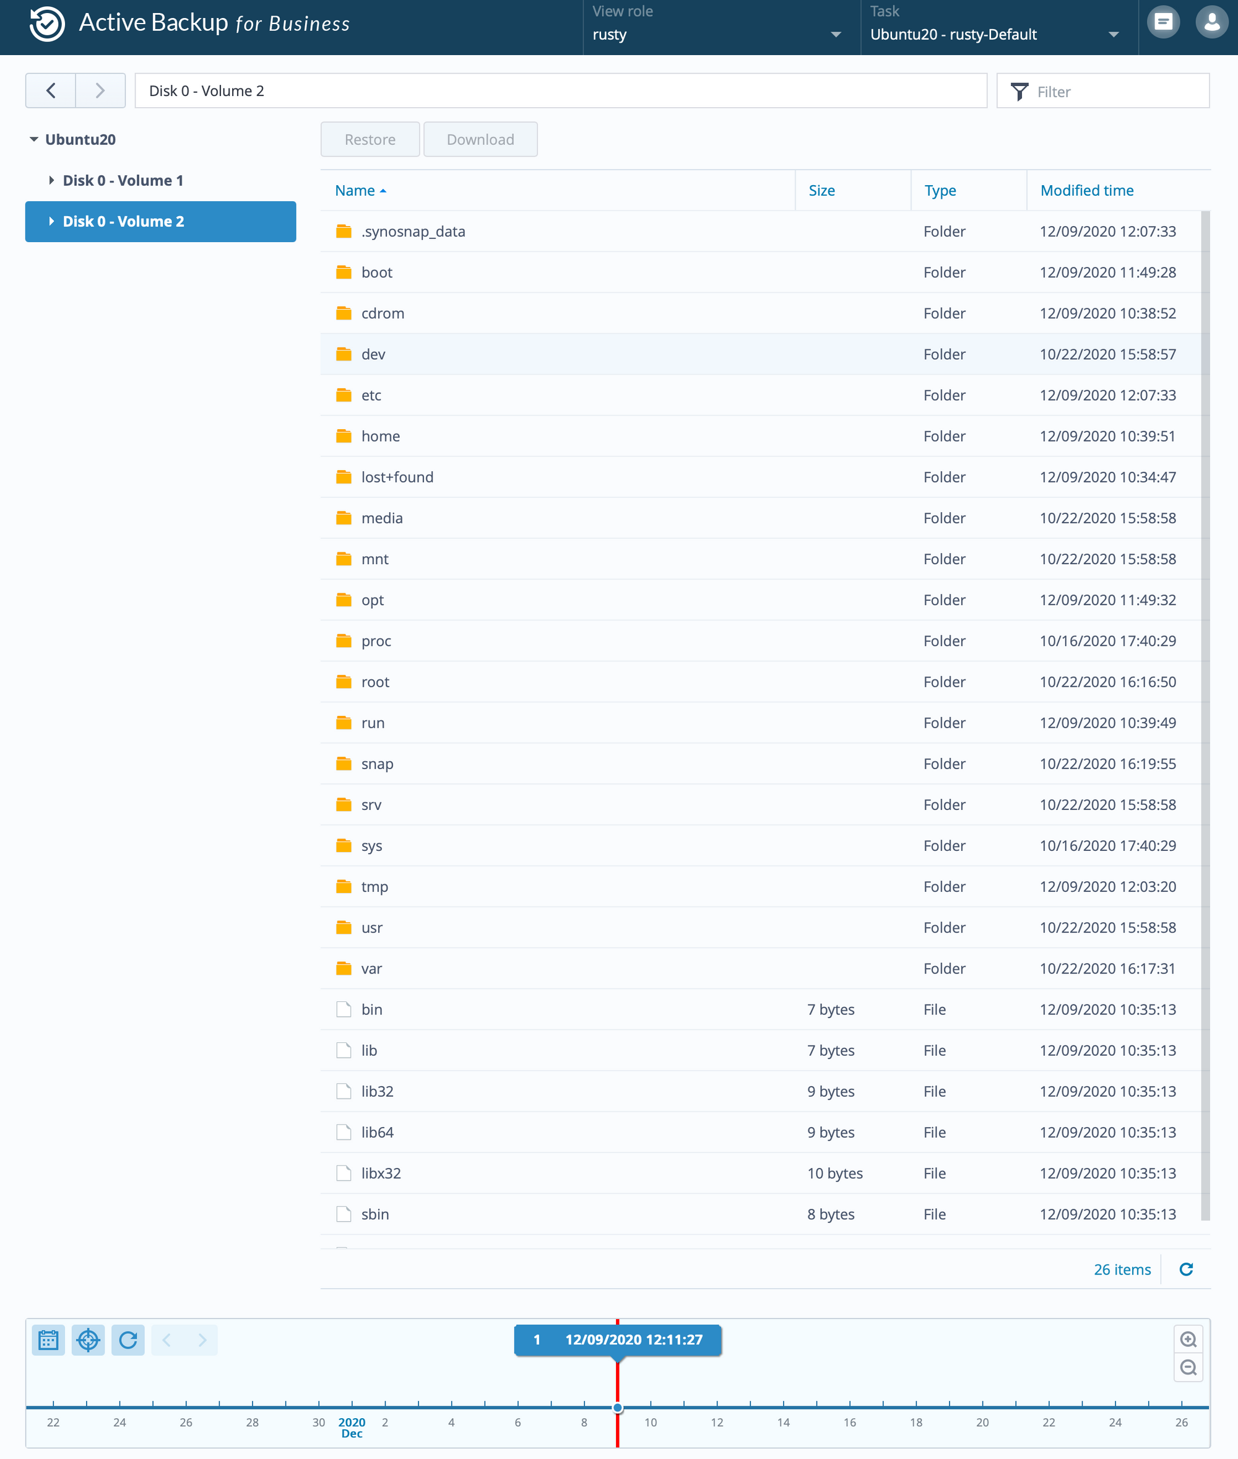Click the folder icon for usr

344,928
